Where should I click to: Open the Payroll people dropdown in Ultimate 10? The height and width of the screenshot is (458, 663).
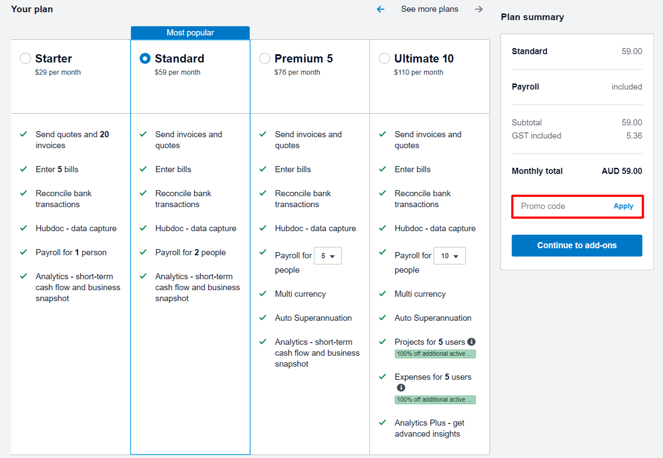449,256
